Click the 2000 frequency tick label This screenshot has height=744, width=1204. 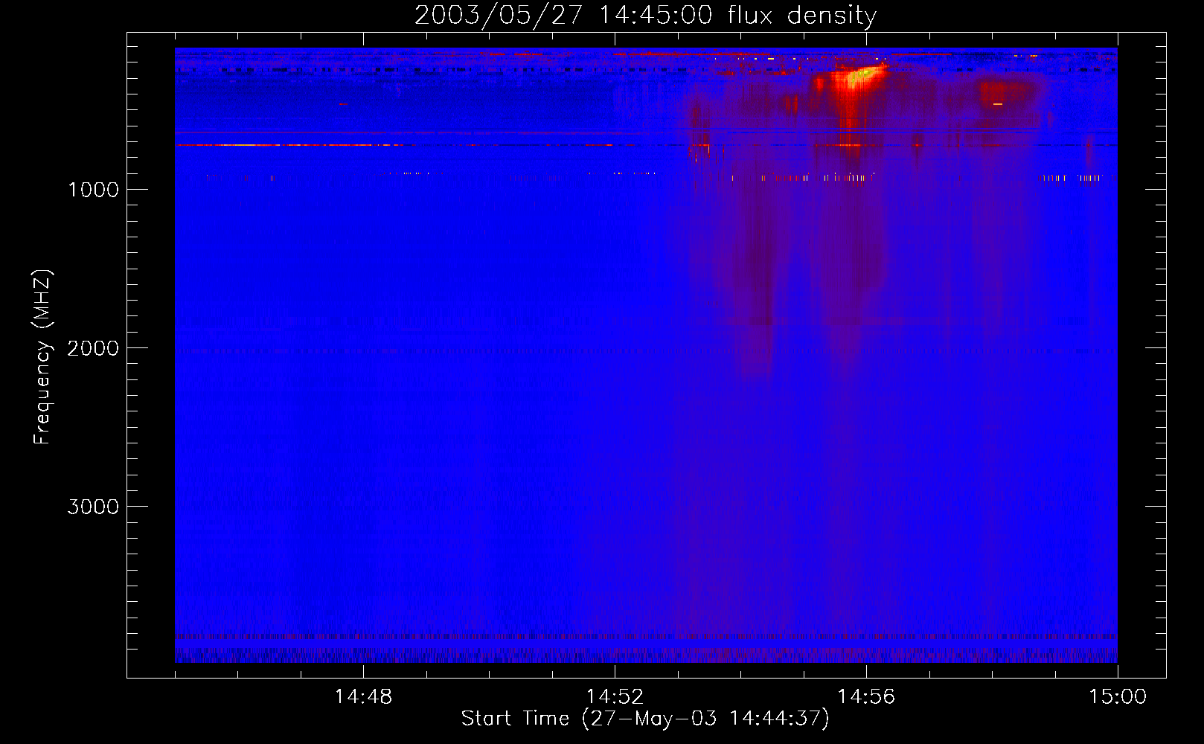click(x=93, y=348)
